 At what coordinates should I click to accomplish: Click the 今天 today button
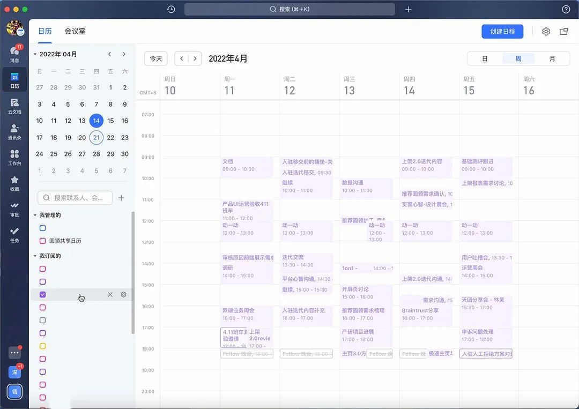click(156, 58)
